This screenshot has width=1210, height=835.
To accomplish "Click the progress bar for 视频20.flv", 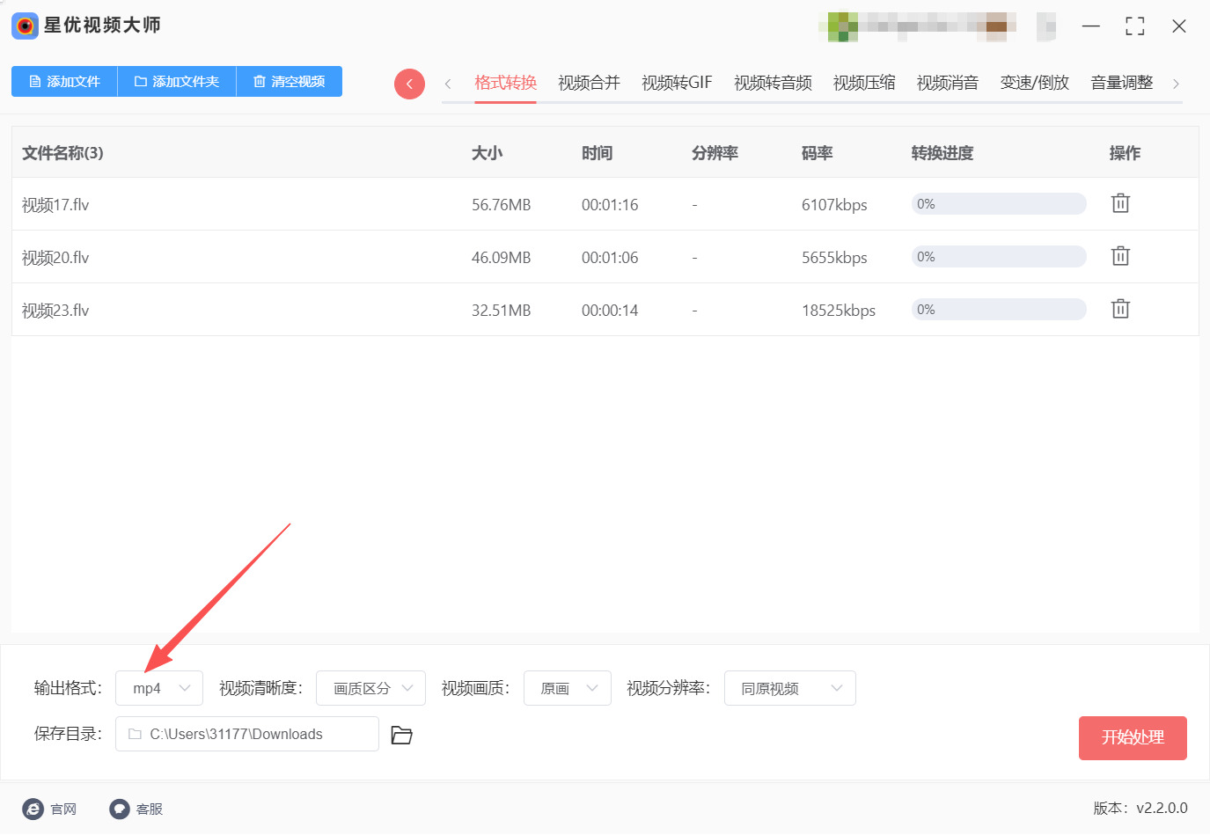I will click(x=999, y=257).
